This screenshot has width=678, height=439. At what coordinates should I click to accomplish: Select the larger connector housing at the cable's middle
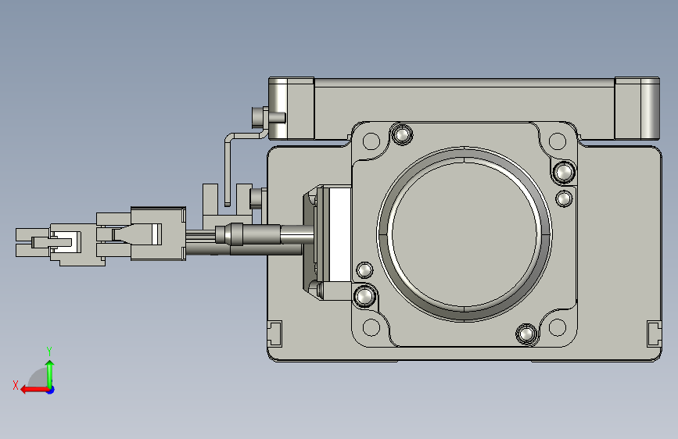click(x=158, y=234)
